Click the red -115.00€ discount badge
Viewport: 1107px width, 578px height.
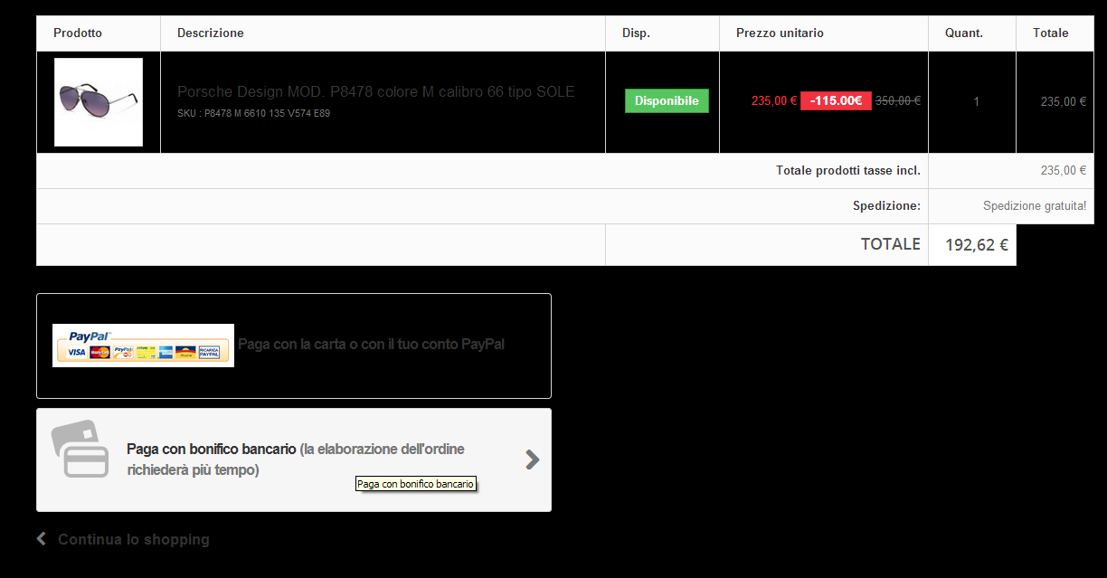coord(836,101)
